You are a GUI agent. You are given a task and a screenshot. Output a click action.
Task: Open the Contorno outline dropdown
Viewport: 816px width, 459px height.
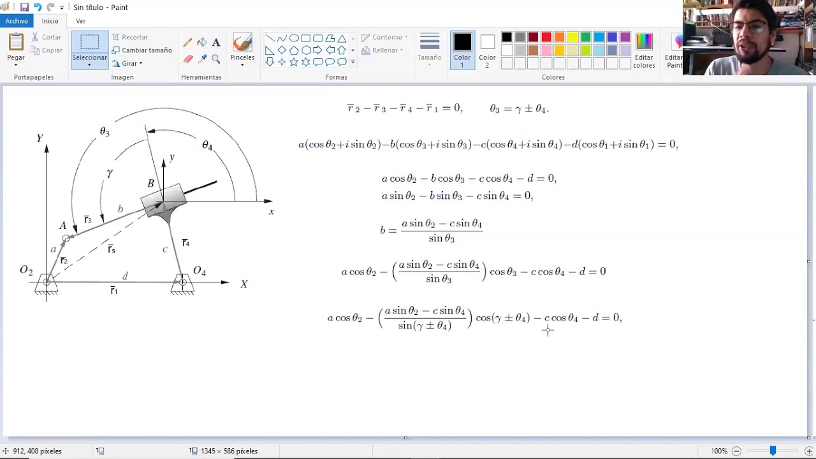tap(384, 37)
